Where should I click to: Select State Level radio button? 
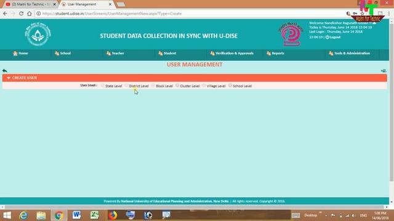coord(103,85)
